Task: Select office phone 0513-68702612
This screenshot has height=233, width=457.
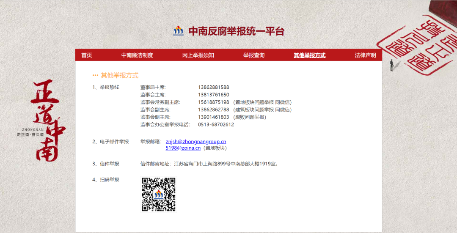Action: (216, 125)
